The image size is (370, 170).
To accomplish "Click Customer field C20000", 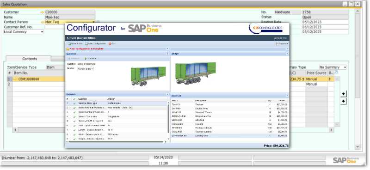I will point(70,12).
